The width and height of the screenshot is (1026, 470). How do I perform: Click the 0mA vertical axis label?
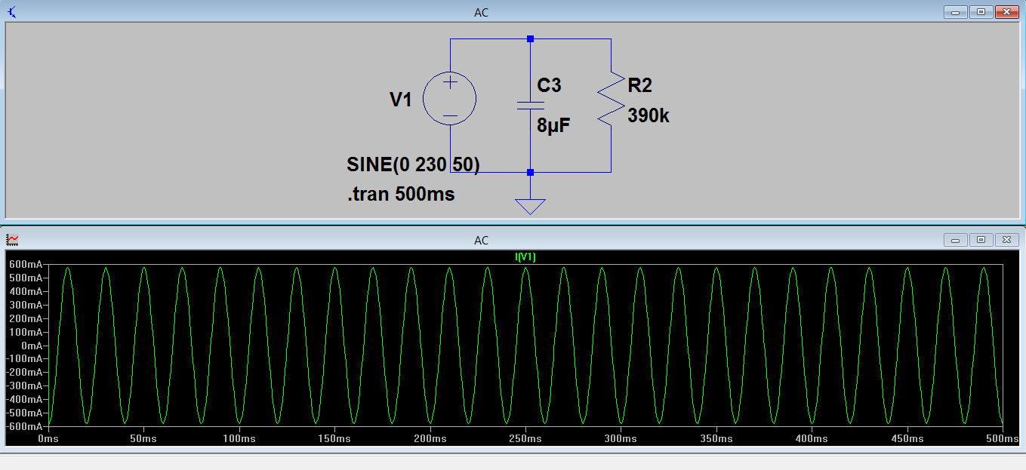[32, 346]
